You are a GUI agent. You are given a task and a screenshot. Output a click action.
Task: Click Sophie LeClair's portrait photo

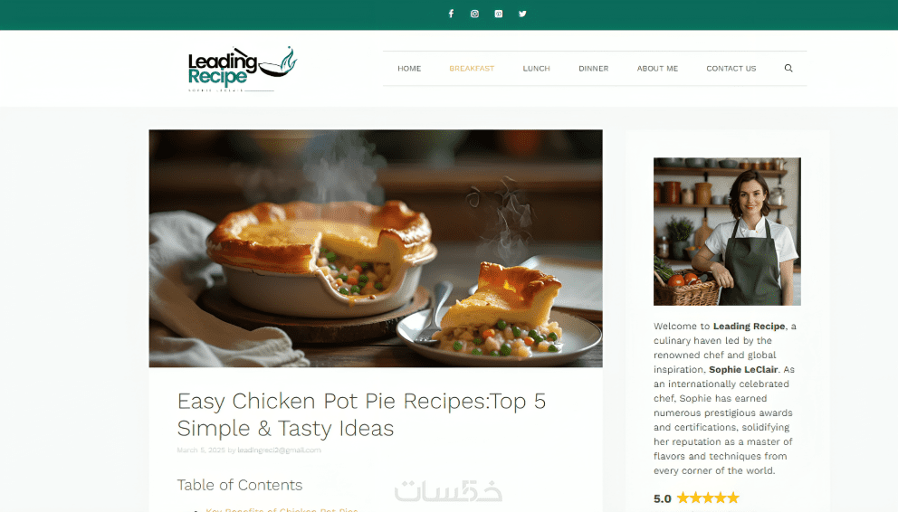pos(727,232)
